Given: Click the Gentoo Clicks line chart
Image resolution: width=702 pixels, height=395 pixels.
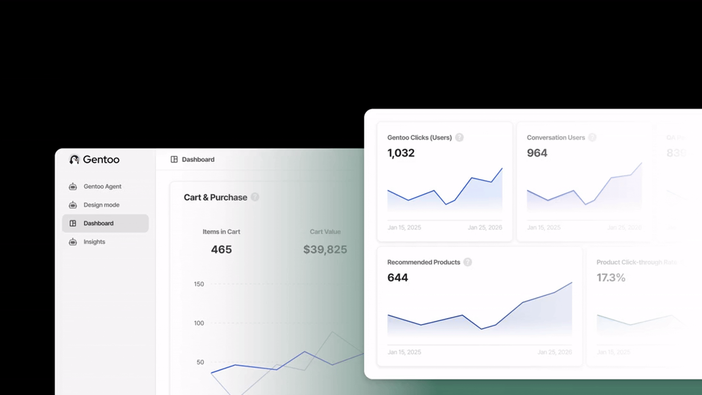Looking at the screenshot, I should (445, 190).
